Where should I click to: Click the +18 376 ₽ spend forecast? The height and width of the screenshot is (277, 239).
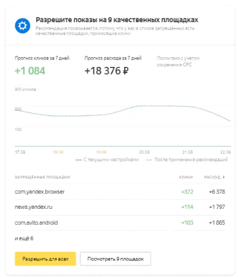(x=106, y=71)
